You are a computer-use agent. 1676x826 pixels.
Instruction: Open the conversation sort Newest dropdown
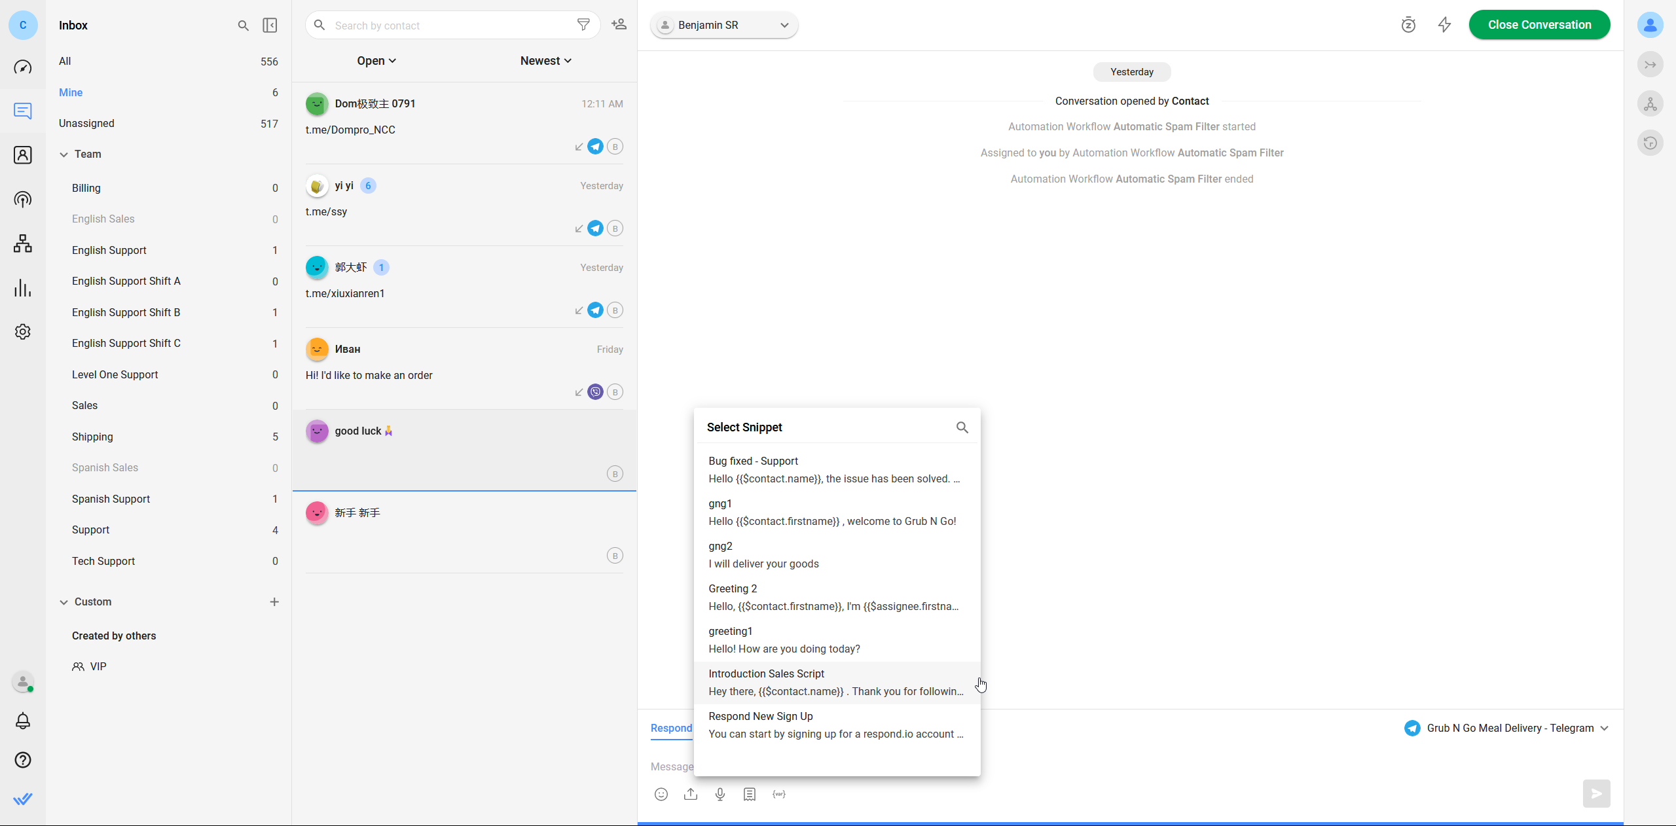[545, 61]
